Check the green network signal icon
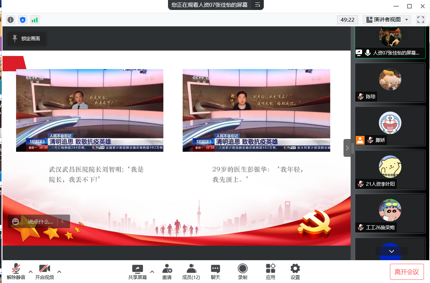 click(35, 20)
